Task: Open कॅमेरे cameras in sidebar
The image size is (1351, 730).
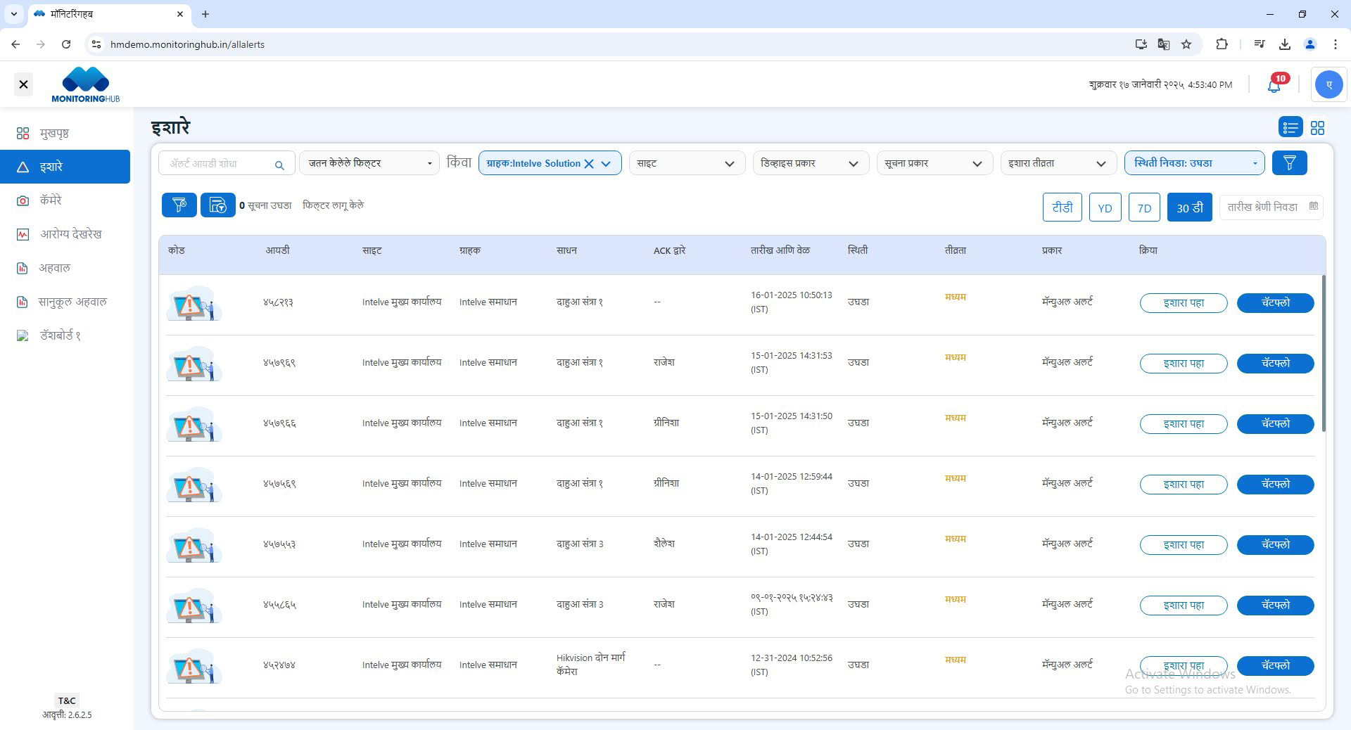Action: click(x=65, y=200)
